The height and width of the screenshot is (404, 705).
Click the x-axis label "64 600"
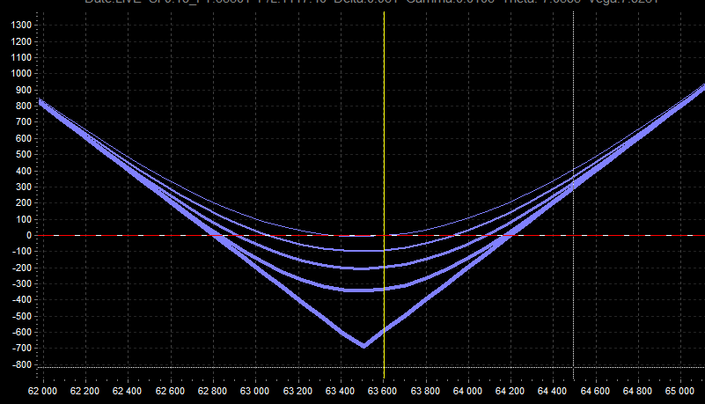pos(595,391)
